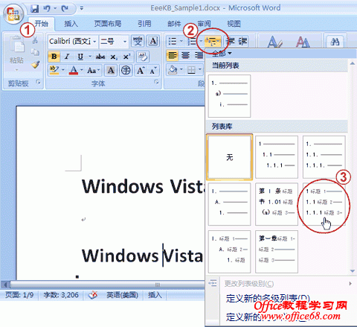Click the numbering list icon
Screen dimensions: 357x327
192,41
